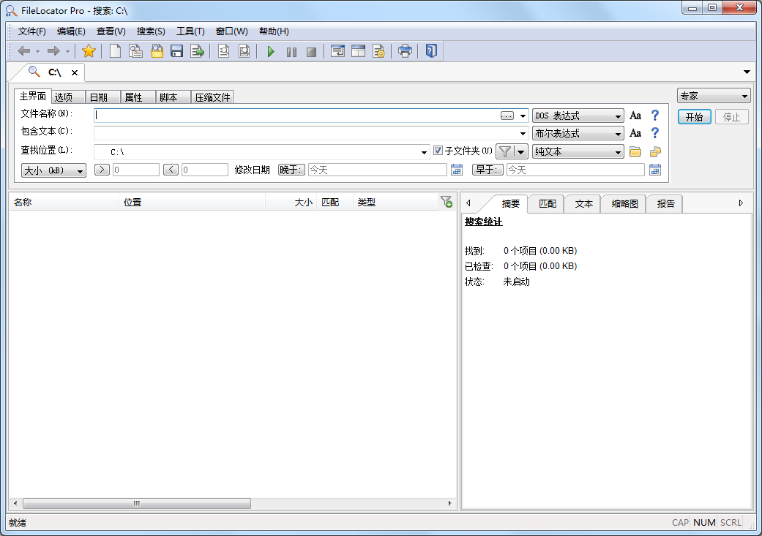
Task: Click the ellipsis button in file name field
Action: click(x=507, y=116)
